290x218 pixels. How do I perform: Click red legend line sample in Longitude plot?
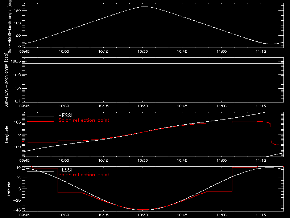tap(40, 122)
